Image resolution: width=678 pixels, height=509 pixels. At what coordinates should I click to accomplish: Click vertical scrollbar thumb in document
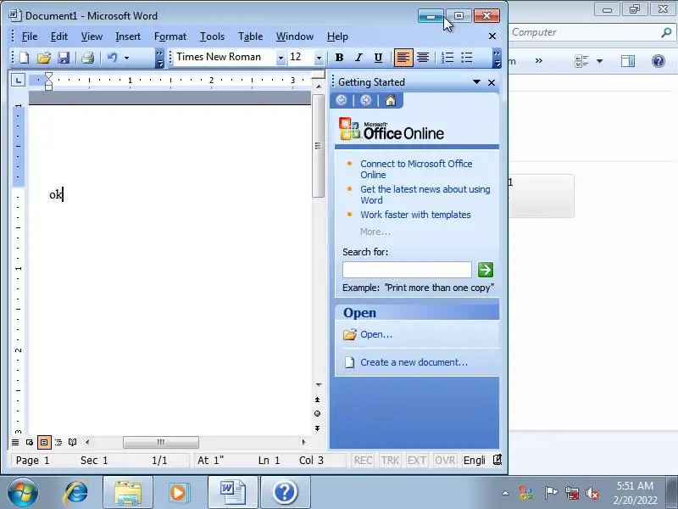click(x=319, y=145)
